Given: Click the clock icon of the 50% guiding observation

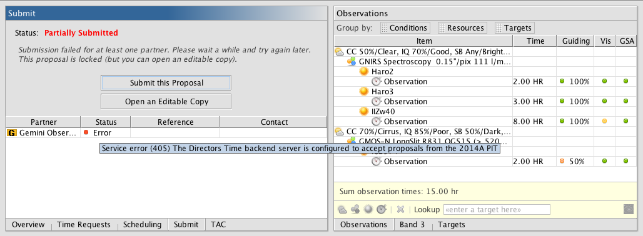Looking at the screenshot, I should click(x=377, y=161).
